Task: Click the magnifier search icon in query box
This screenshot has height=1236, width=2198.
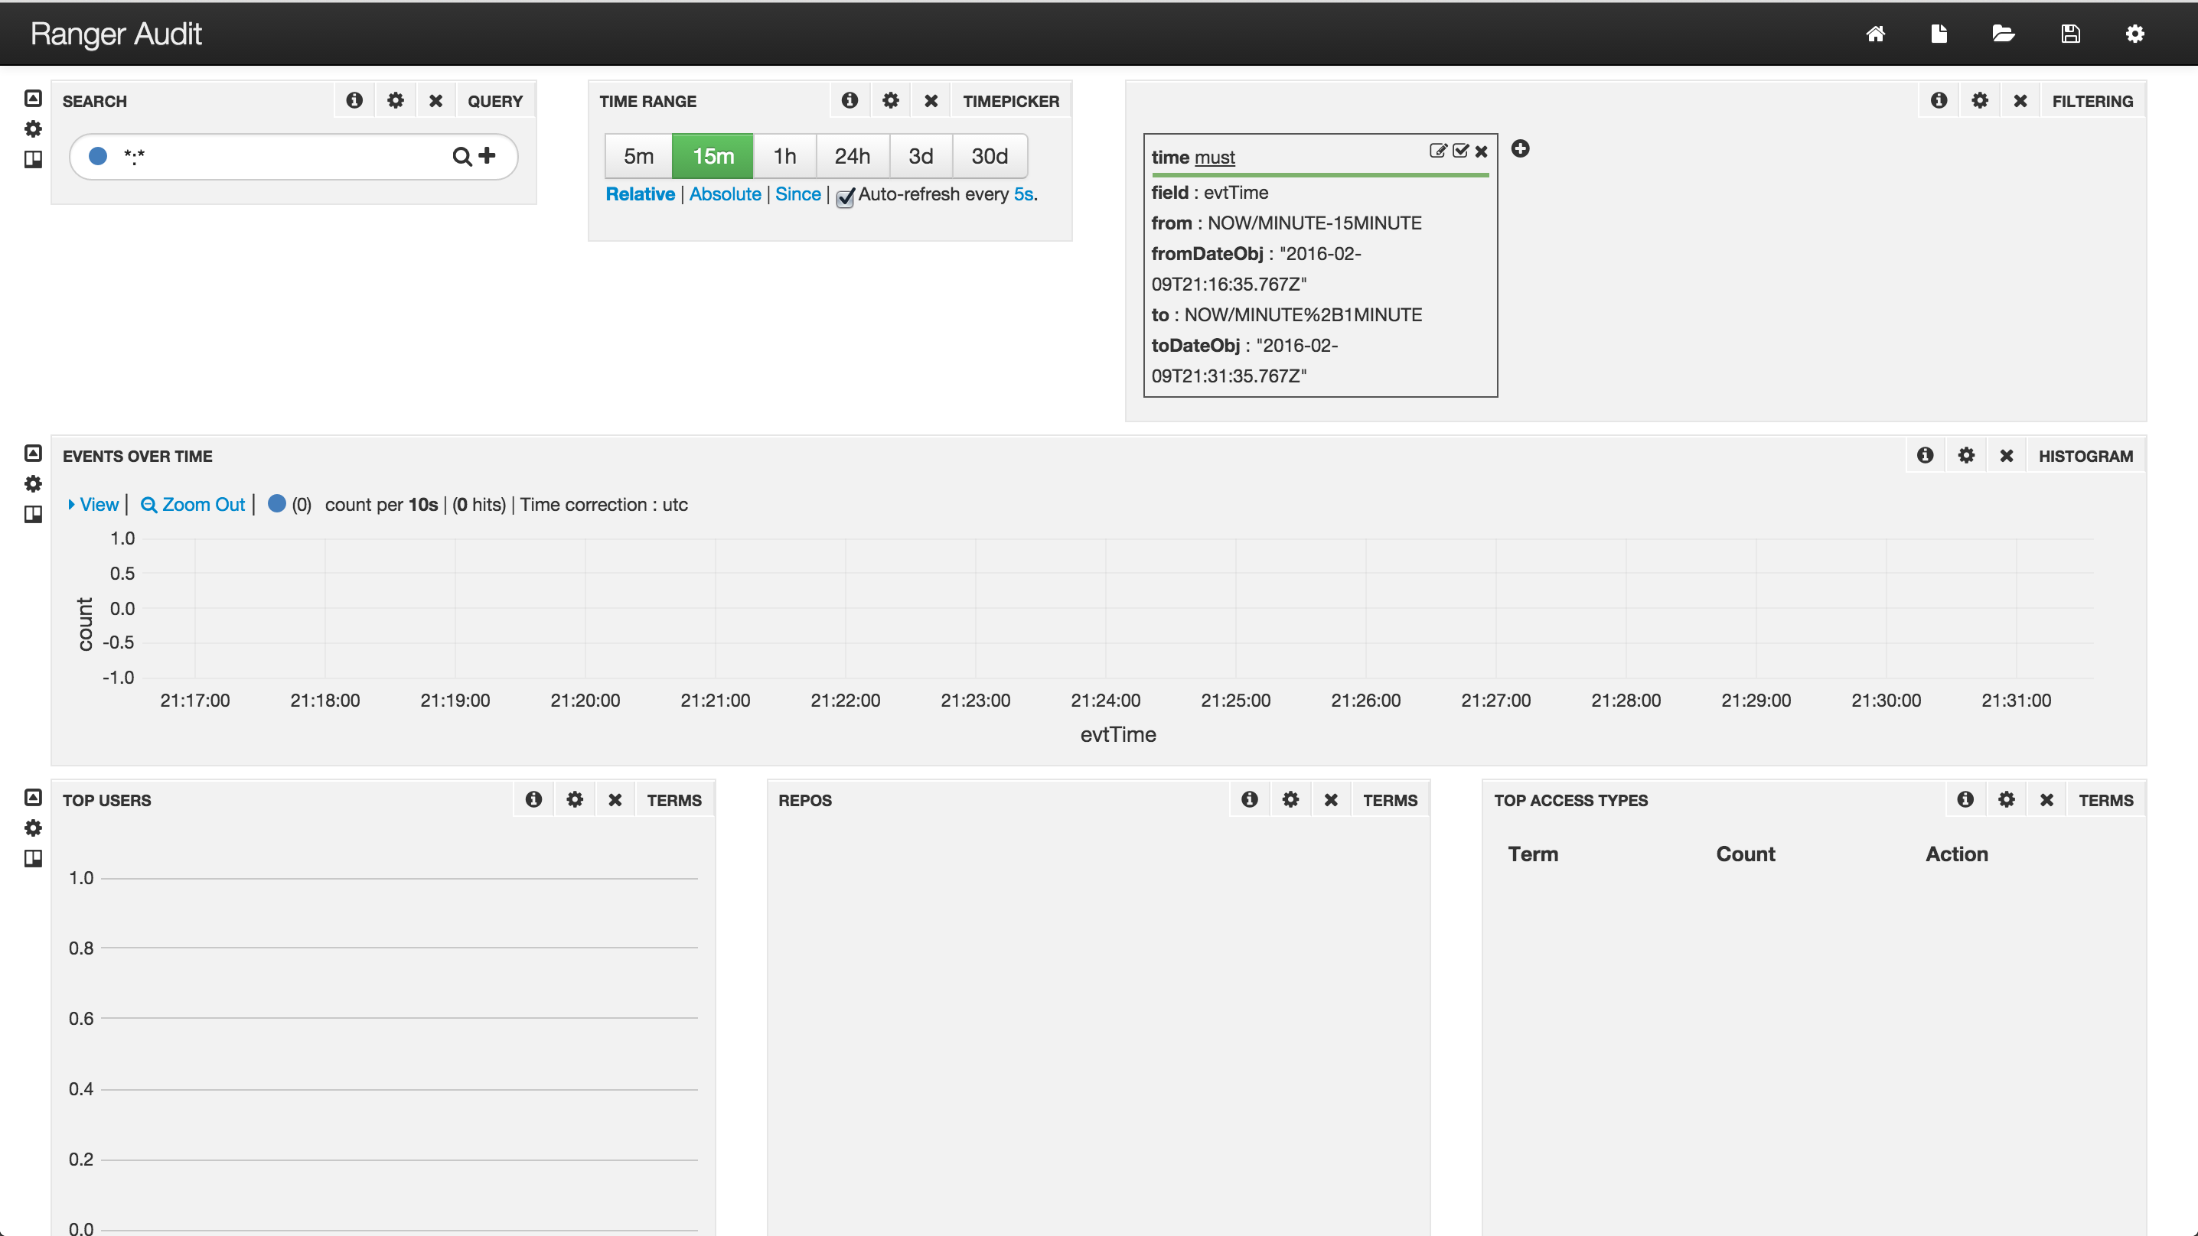Action: tap(461, 156)
